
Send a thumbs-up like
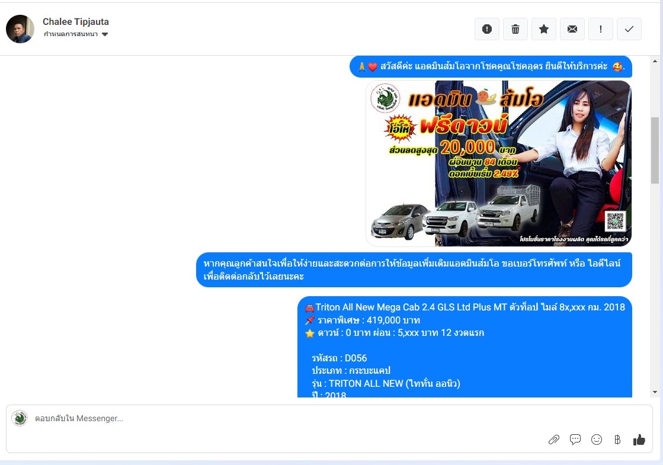(x=639, y=440)
